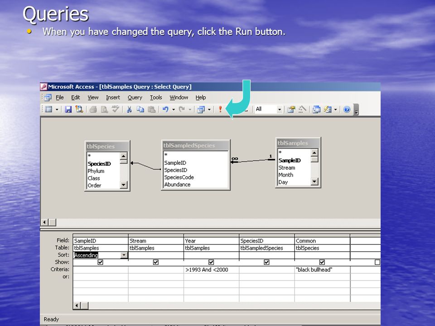The height and width of the screenshot is (326, 435).
Task: Save the query with the floppy disk icon
Action: pyautogui.click(x=68, y=109)
